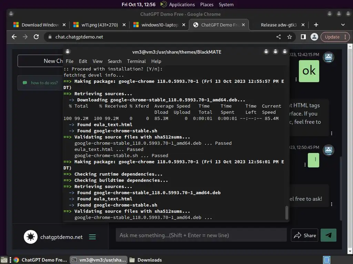The image size is (353, 264).
Task: Click chatgptdemo.net logo icon
Action: [x=31, y=237]
